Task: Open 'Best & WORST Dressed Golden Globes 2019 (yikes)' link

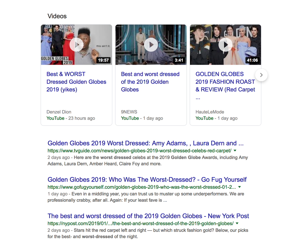Action: (x=76, y=82)
